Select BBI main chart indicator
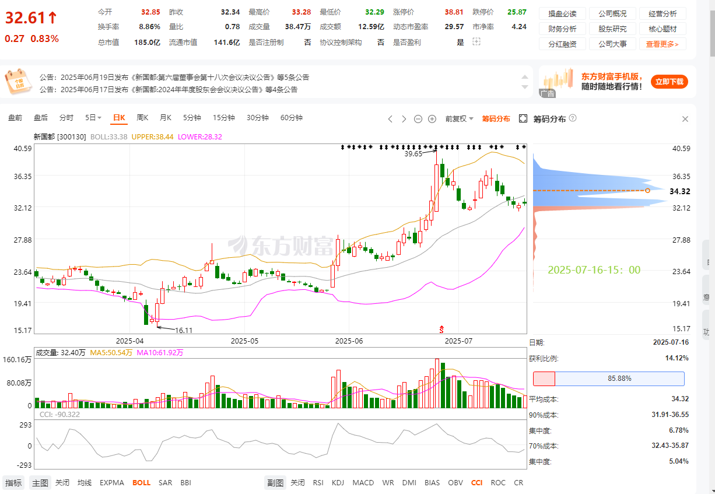Viewport: 715px width, 494px height. (185, 483)
